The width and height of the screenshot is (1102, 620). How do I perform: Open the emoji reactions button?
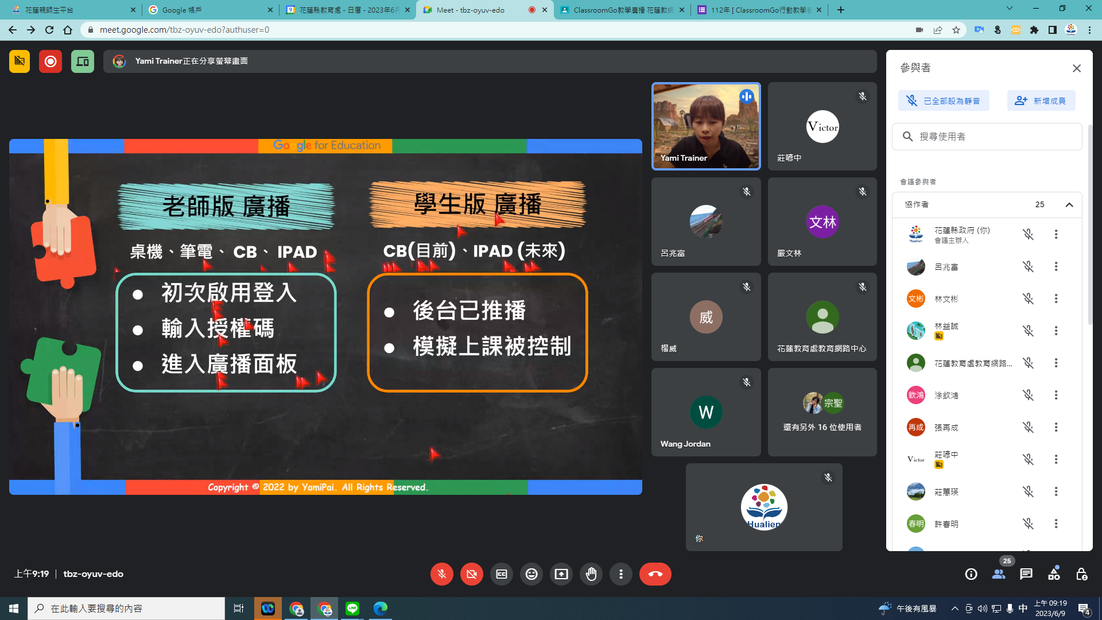[531, 574]
